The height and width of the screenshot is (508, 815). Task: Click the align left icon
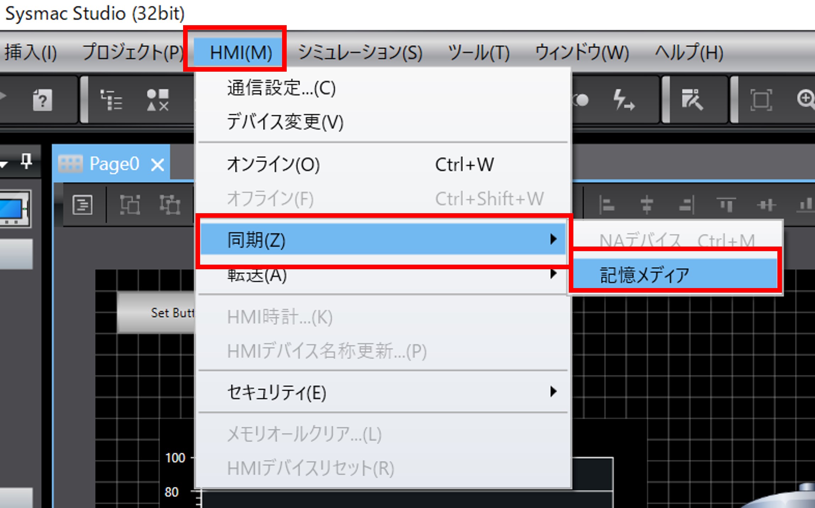(x=606, y=205)
